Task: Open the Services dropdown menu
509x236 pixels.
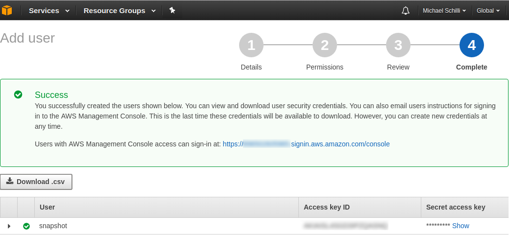Action: 49,11
